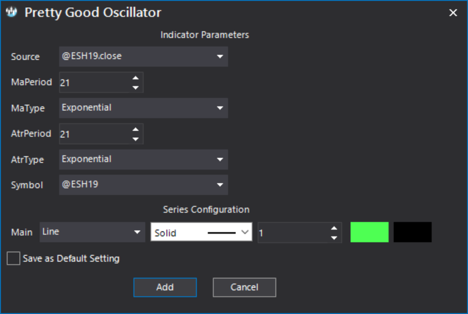Pick the black series color swatch

point(412,232)
